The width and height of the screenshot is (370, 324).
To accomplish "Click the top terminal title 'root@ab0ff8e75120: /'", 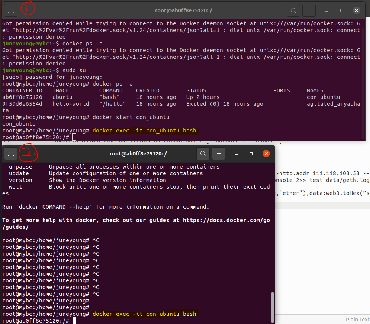I will pos(184,10).
